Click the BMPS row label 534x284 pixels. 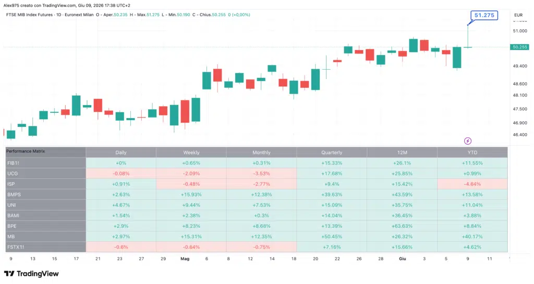pyautogui.click(x=46, y=195)
